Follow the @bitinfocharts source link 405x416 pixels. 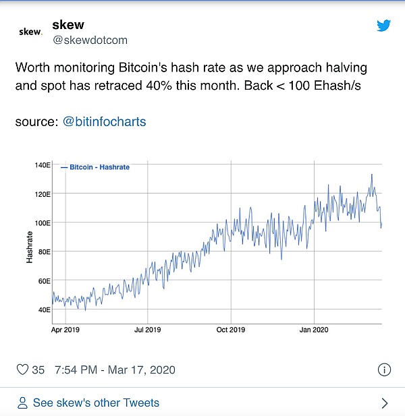[104, 122]
